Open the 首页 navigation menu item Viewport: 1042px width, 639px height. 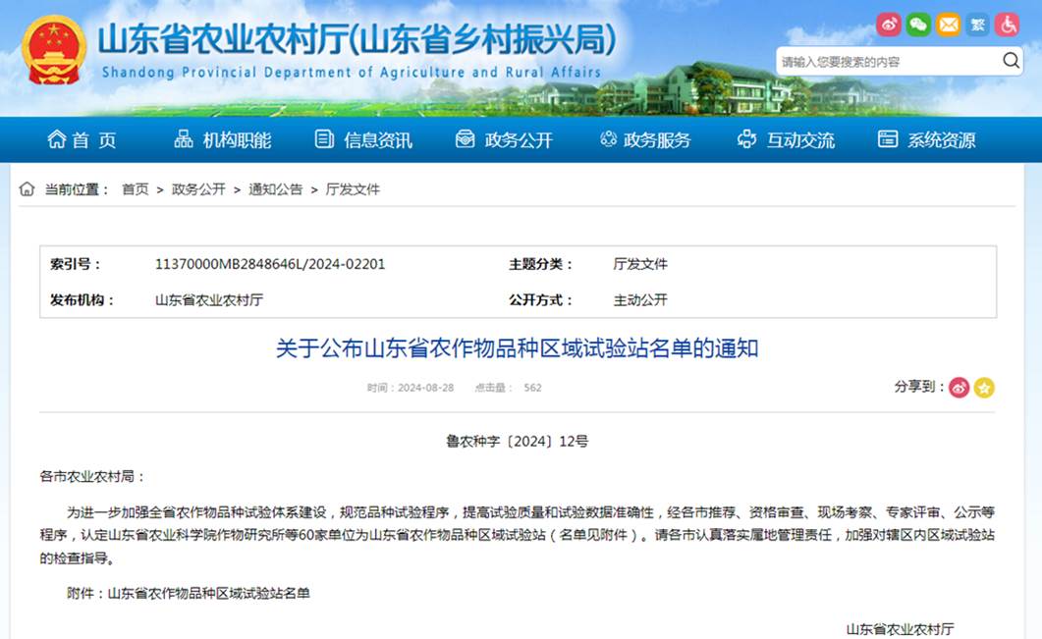pos(82,140)
